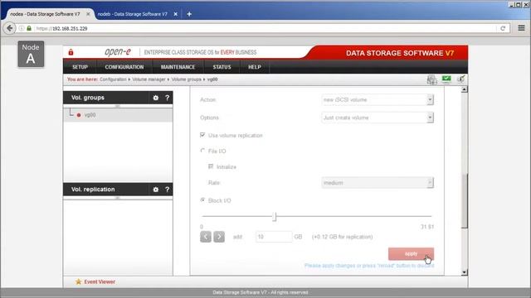Open the STATUS menu
The height and width of the screenshot is (298, 531).
pyautogui.click(x=222, y=67)
